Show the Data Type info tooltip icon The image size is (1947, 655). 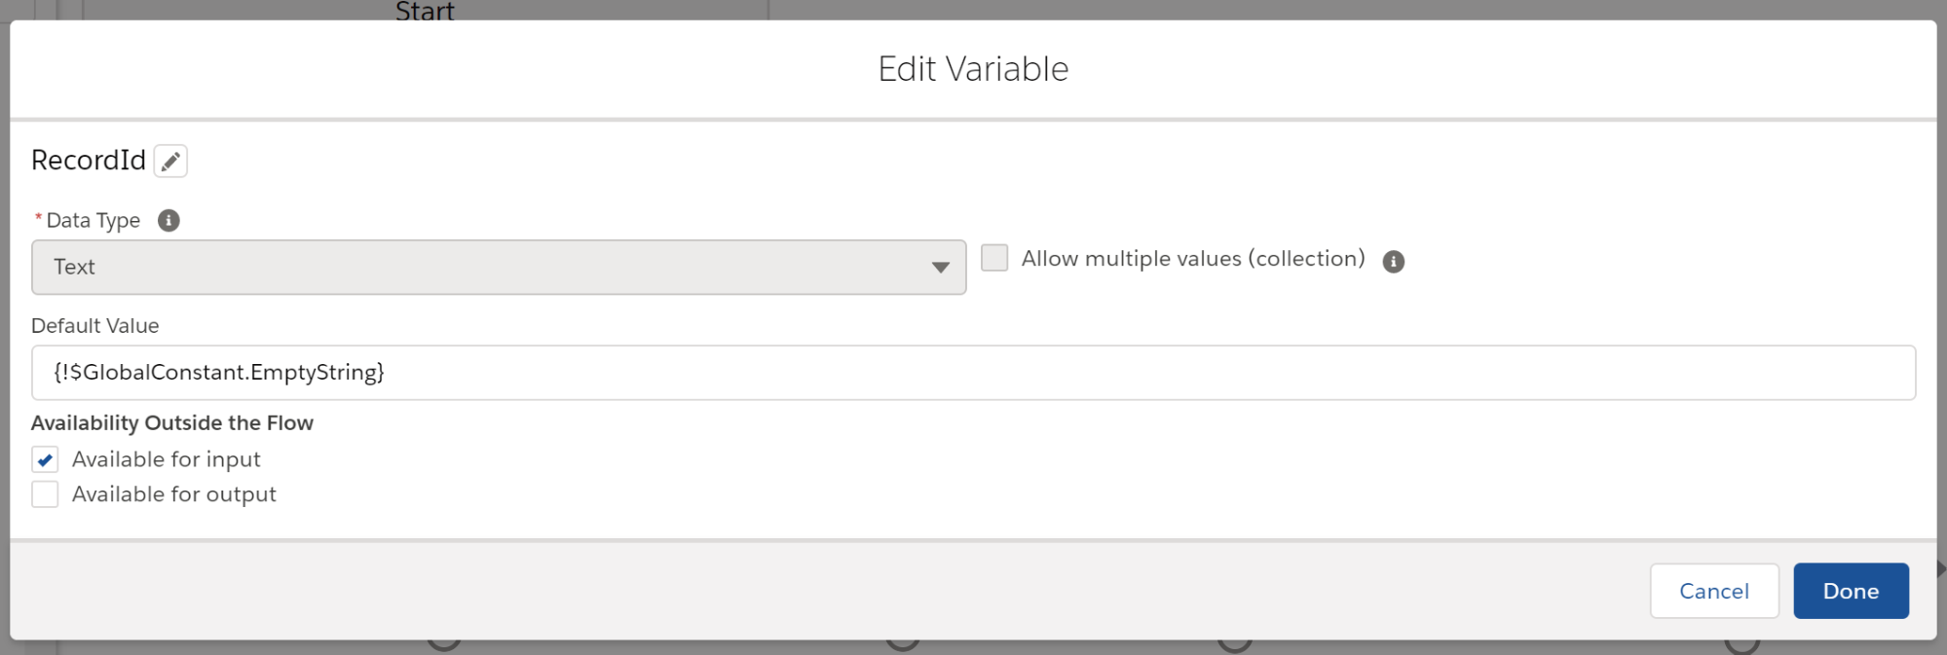[168, 221]
